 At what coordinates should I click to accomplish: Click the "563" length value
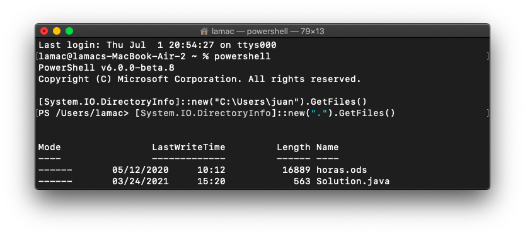[302, 181]
